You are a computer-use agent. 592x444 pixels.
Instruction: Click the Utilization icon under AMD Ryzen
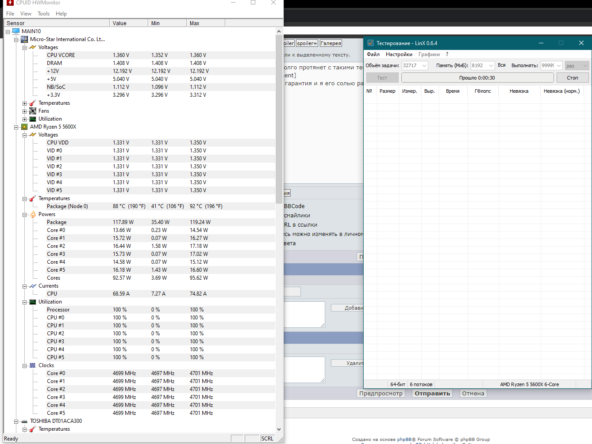tap(33, 302)
